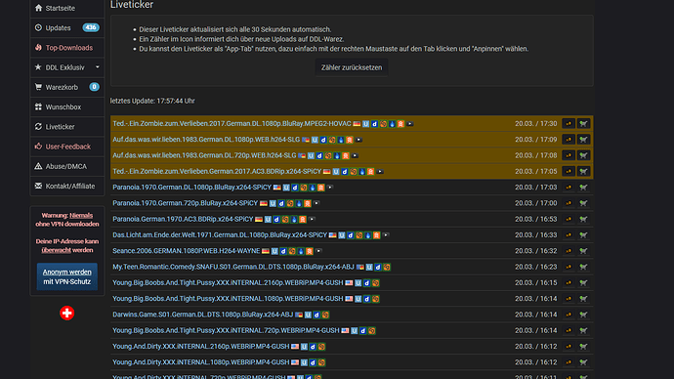The width and height of the screenshot is (674, 379).
Task: Expand the DDL Exklusiv dropdown arrow
Action: point(97,67)
